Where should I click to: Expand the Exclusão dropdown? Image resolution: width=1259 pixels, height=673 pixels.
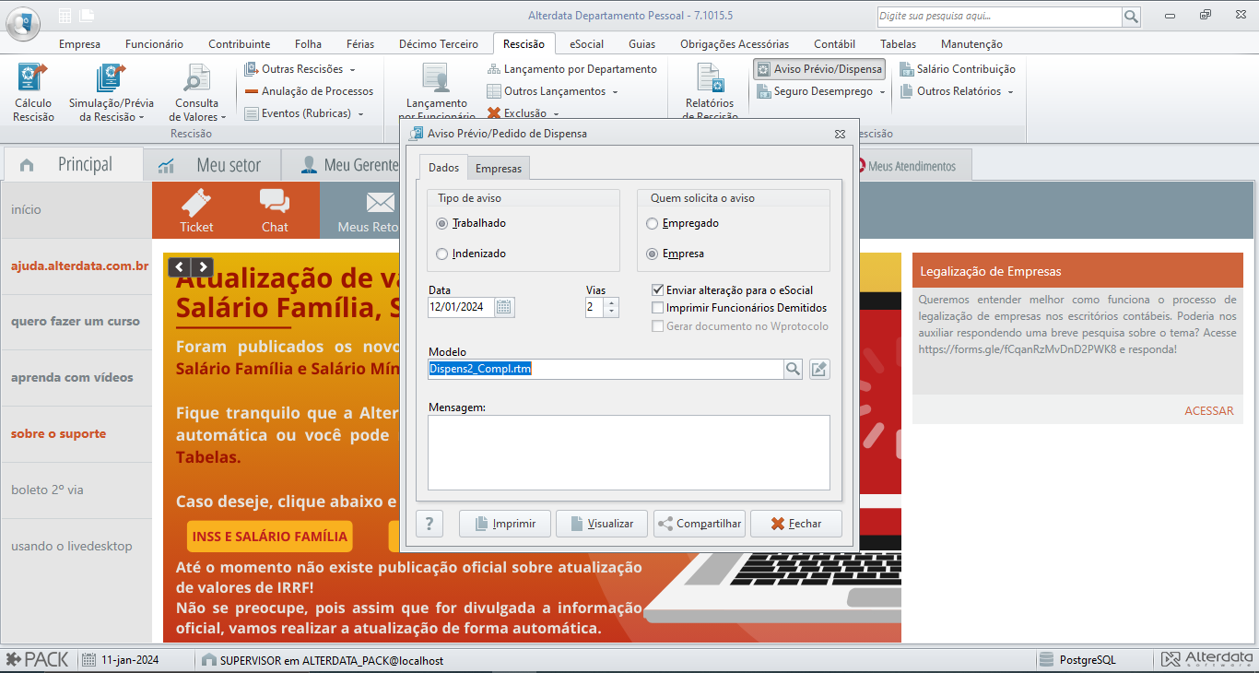[x=556, y=113]
